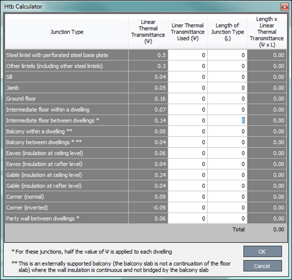Edit Transmittance Used for Gable ceiling level
Viewport: 292px width, 280px height.
[188, 175]
